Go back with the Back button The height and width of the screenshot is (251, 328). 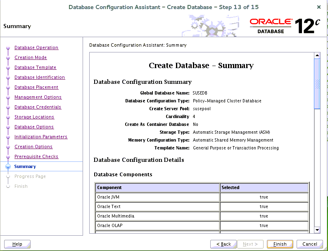223,244
